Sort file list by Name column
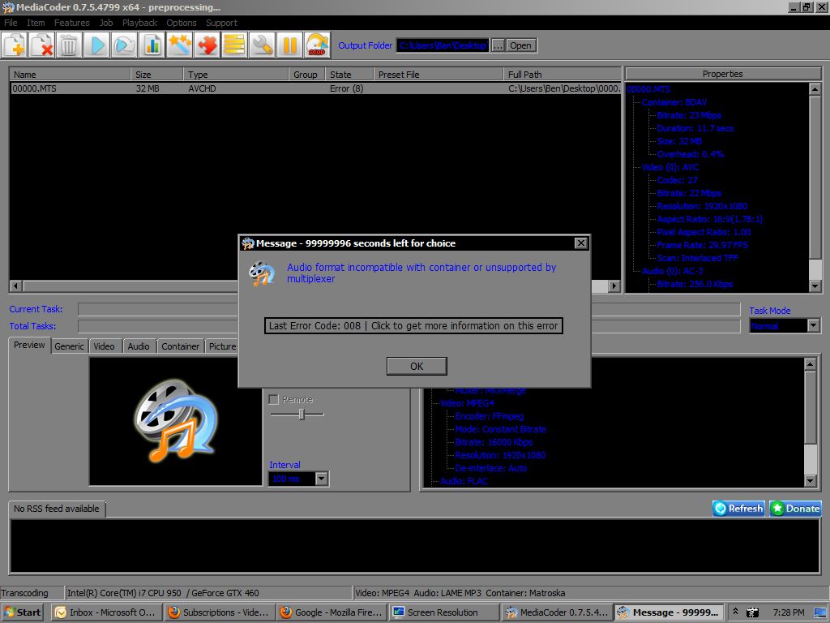The image size is (830, 623). pyautogui.click(x=71, y=75)
